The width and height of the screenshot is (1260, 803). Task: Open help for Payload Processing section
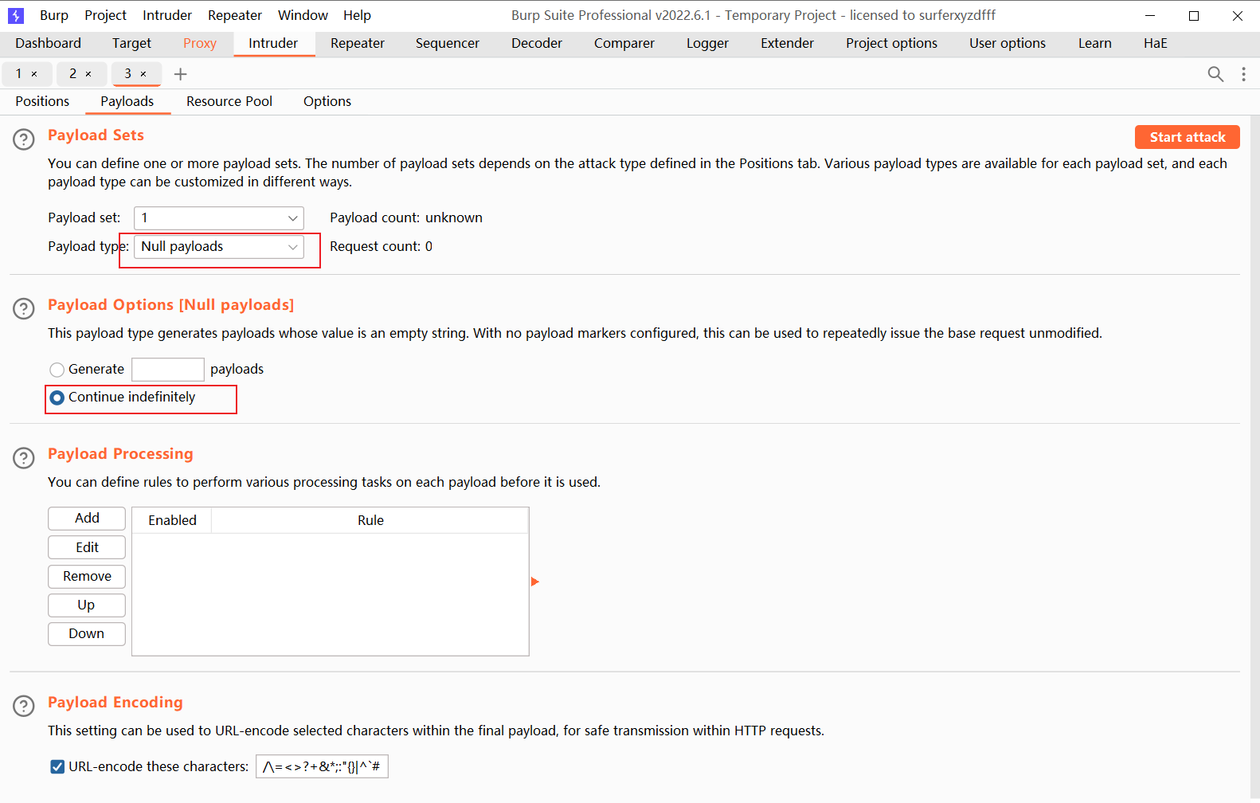pos(24,458)
